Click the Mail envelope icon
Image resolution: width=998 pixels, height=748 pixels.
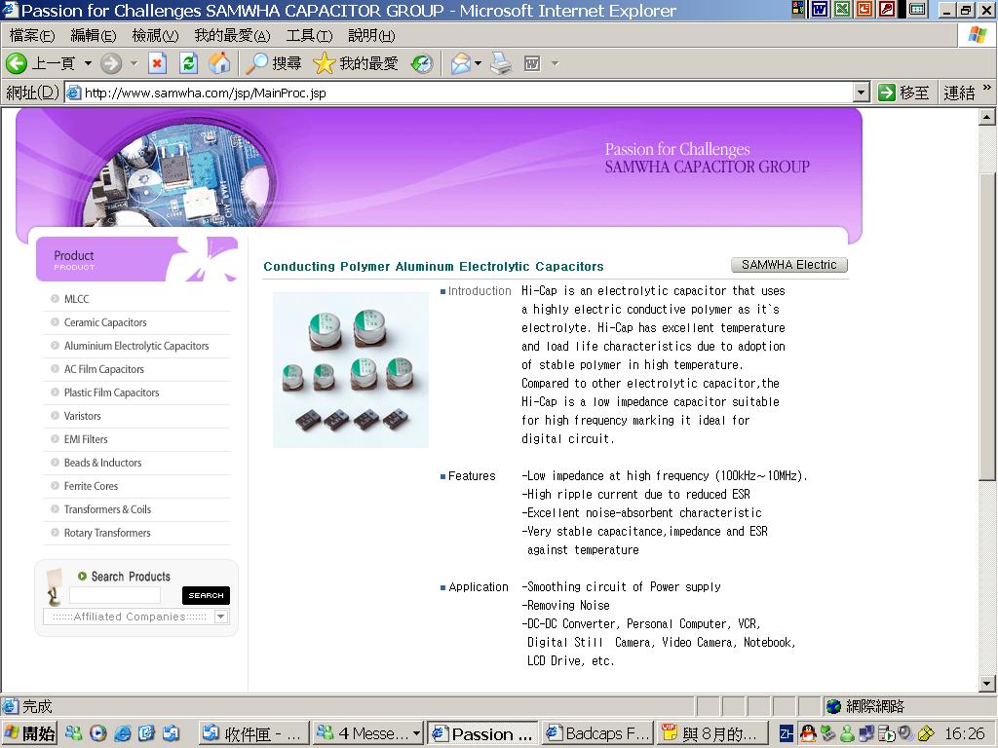(461, 63)
